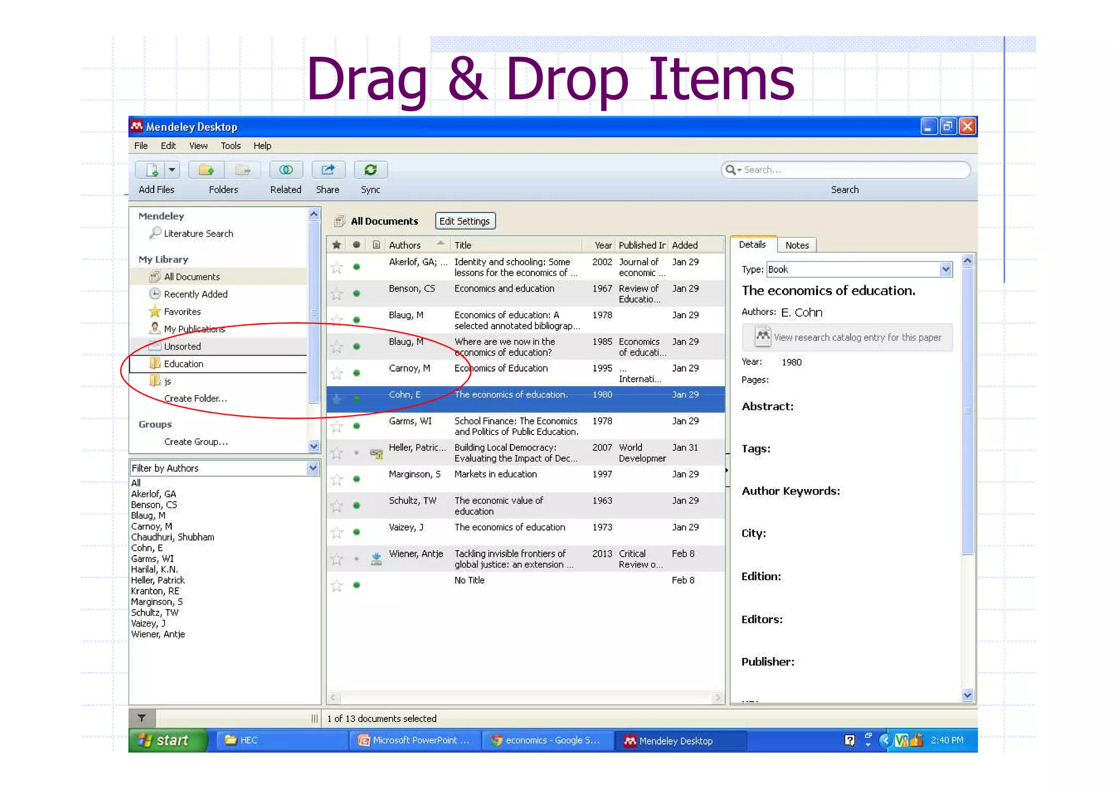Select All in the author filter list
Image resolution: width=1117 pixels, height=789 pixels.
click(136, 483)
